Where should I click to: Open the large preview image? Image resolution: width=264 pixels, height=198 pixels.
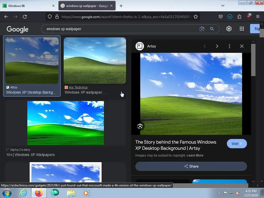(191, 94)
